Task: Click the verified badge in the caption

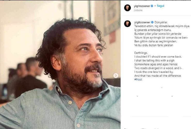Action: [152, 22]
